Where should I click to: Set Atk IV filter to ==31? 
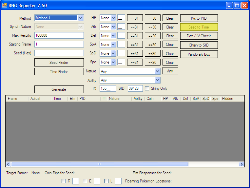(x=135, y=27)
